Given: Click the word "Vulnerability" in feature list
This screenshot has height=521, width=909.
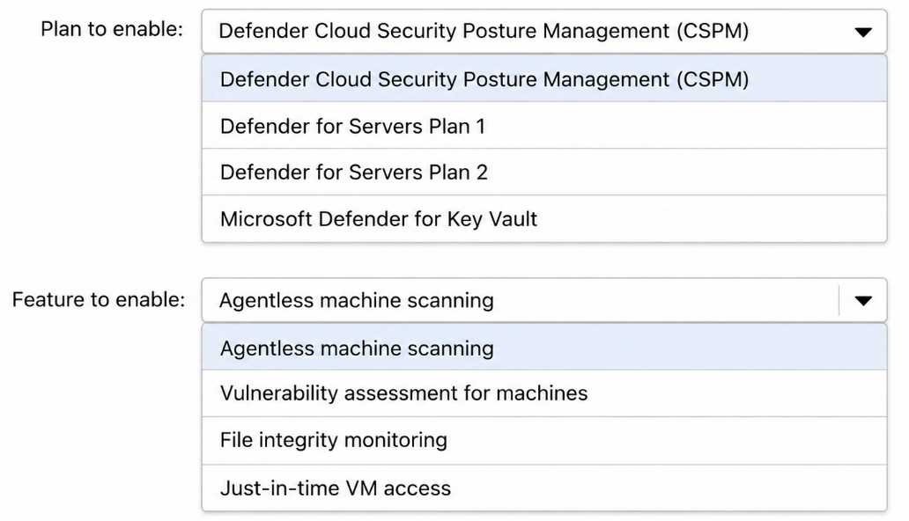Looking at the screenshot, I should point(278,393).
